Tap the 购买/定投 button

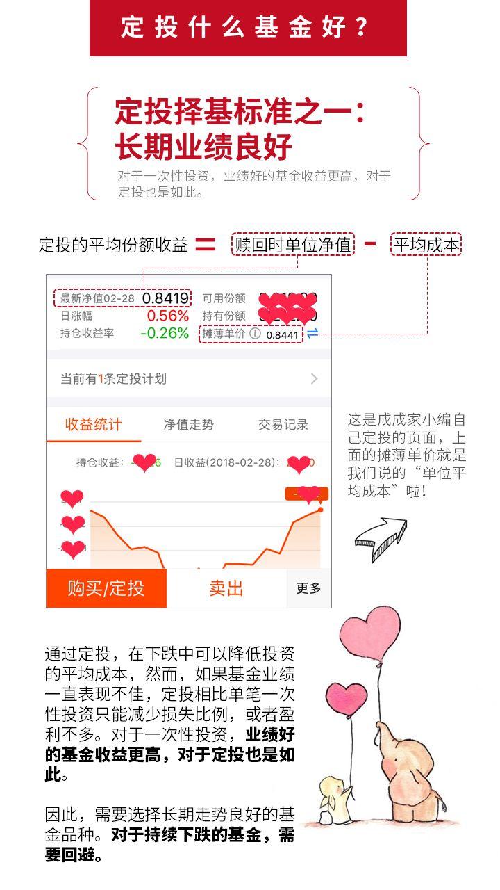click(106, 588)
